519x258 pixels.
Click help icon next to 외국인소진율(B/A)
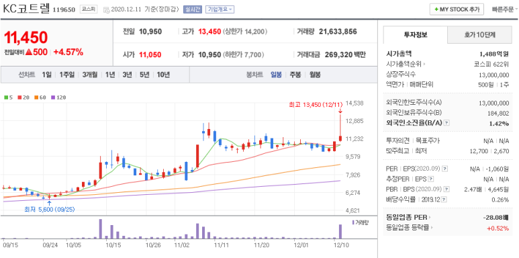pyautogui.click(x=446, y=123)
